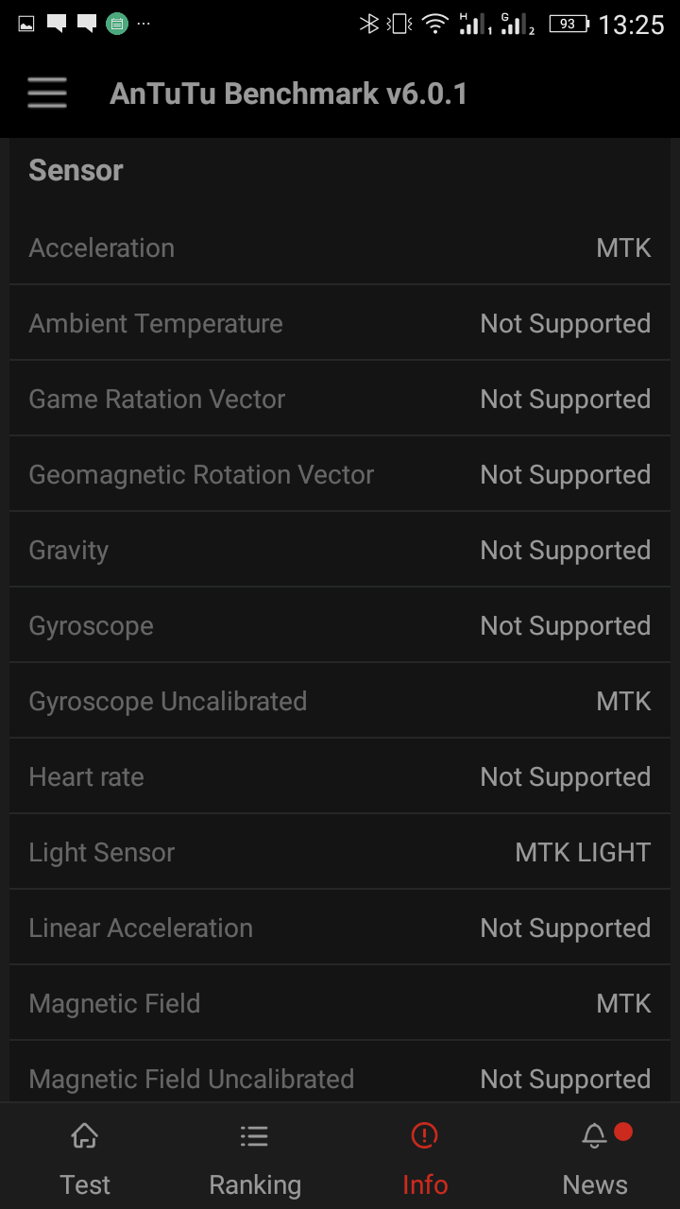
Task: Tap the Linear Acceleration entry
Action: [340, 928]
